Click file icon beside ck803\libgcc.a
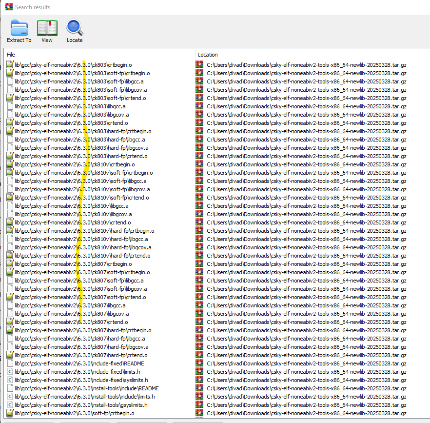Viewport: 430px width, 423px height. tap(10, 106)
